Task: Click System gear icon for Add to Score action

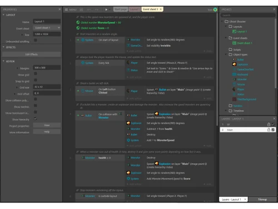Action: point(128,178)
